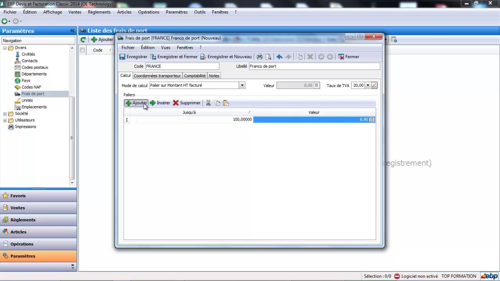
Task: Click the Jusqu'à column header
Action: point(189,112)
